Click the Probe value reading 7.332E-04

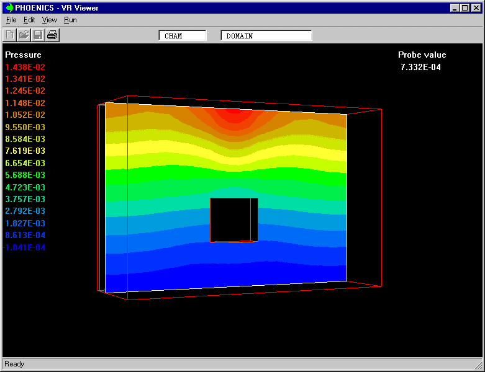click(x=420, y=67)
